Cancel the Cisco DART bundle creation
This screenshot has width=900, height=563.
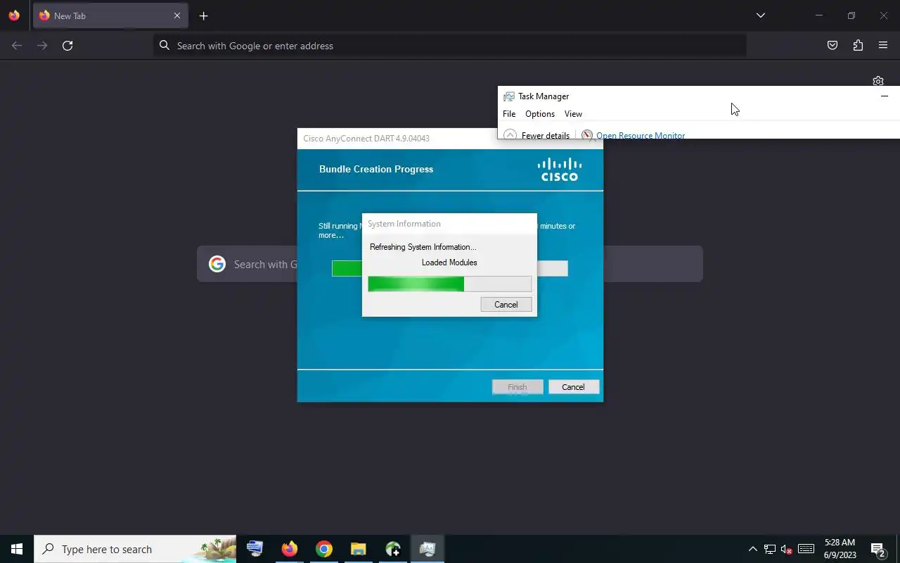[573, 387]
